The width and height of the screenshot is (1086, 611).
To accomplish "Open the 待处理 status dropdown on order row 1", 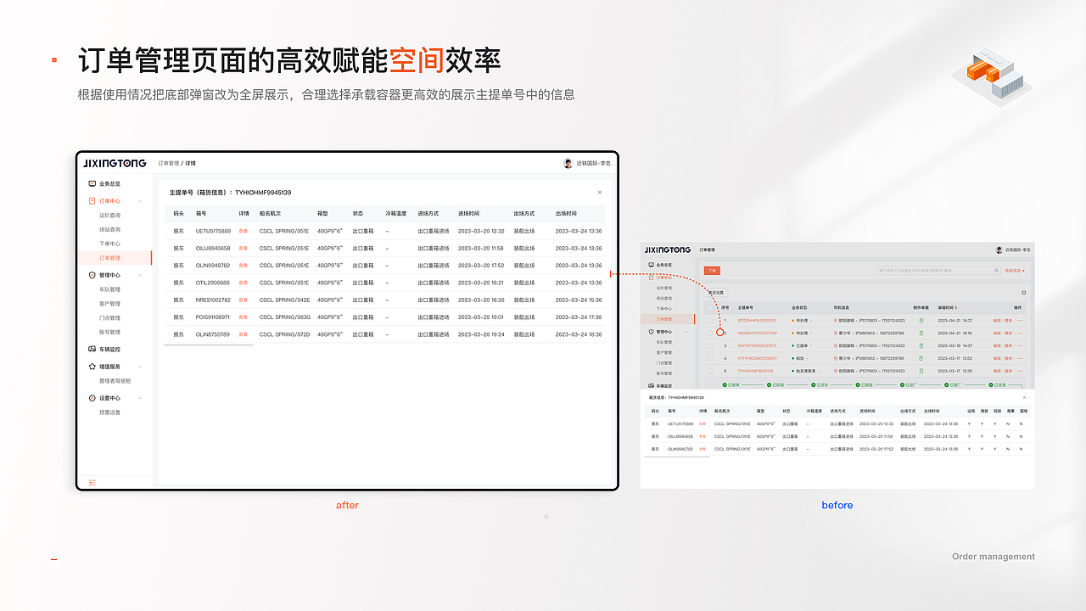I will click(x=801, y=321).
